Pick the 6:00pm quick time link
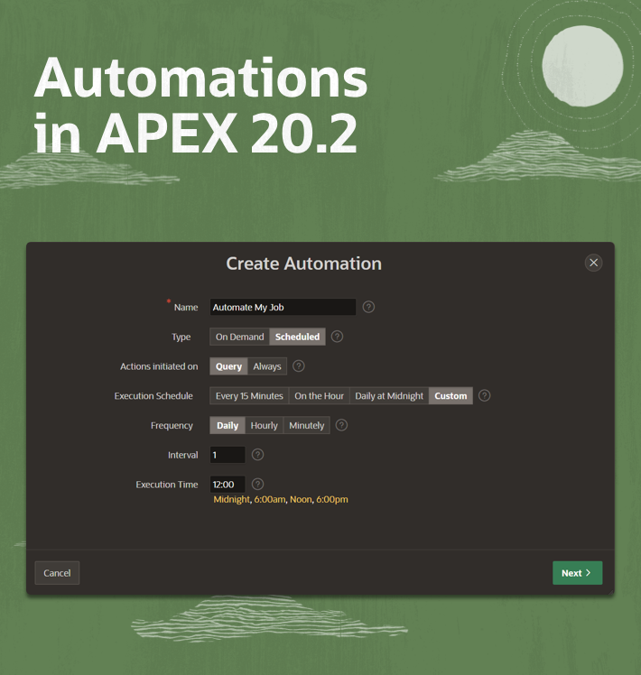The width and height of the screenshot is (641, 675). pyautogui.click(x=332, y=499)
